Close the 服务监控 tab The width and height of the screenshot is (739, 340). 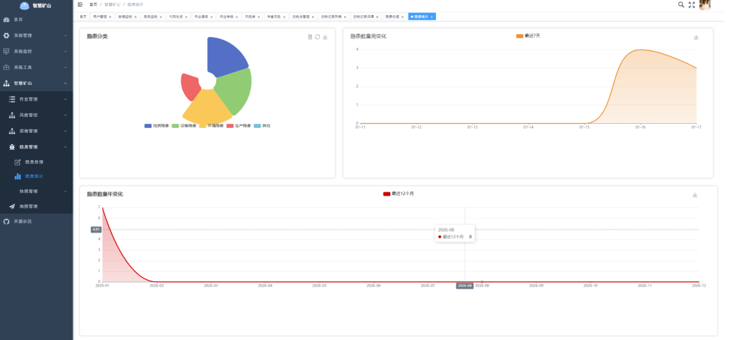coord(161,16)
